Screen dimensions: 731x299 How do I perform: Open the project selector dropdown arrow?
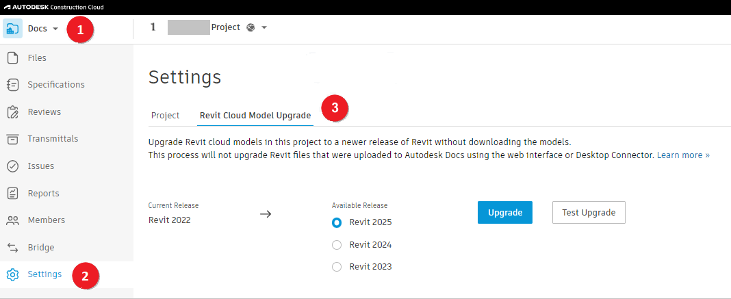(x=264, y=28)
